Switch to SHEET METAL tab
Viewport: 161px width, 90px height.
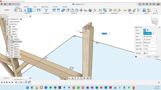pyautogui.click(x=45, y=7)
